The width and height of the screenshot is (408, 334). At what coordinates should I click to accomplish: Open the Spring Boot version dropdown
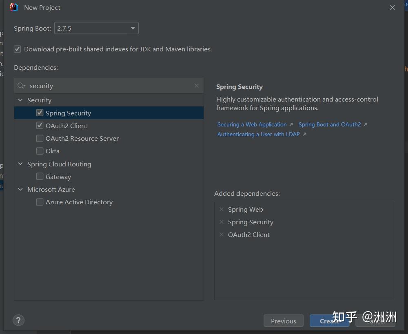pos(96,28)
